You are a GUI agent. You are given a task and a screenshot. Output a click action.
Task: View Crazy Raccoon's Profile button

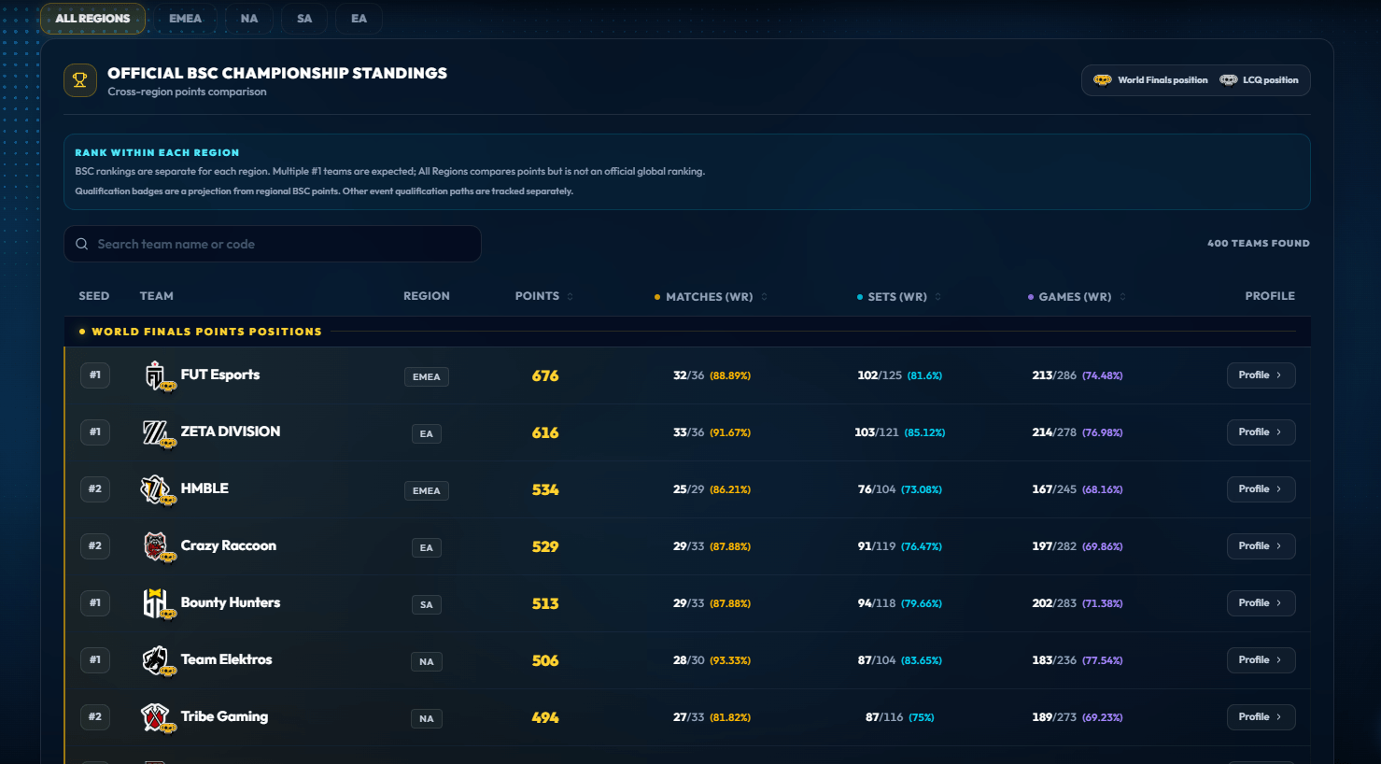1261,545
